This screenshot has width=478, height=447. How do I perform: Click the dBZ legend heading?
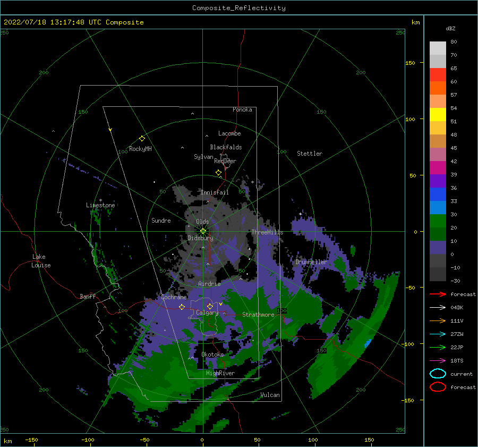(450, 28)
